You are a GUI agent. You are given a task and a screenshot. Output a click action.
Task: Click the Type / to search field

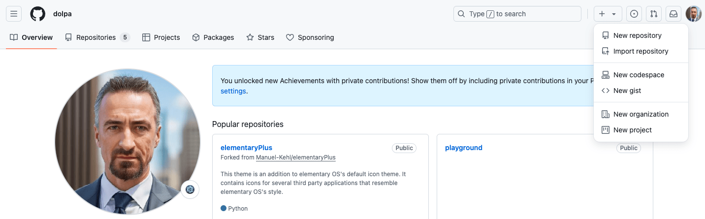coord(517,14)
